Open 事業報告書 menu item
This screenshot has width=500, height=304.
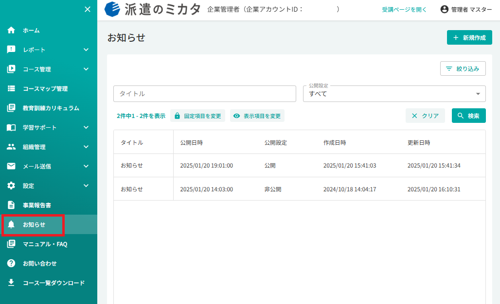(x=49, y=205)
